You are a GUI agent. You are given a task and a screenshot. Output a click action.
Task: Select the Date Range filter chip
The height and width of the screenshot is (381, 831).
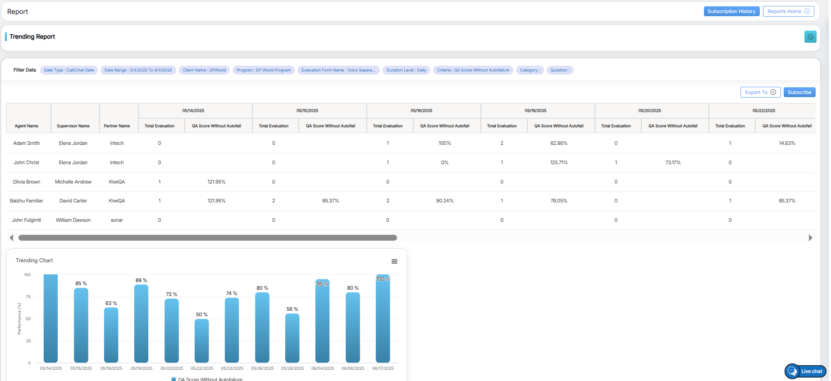(138, 70)
